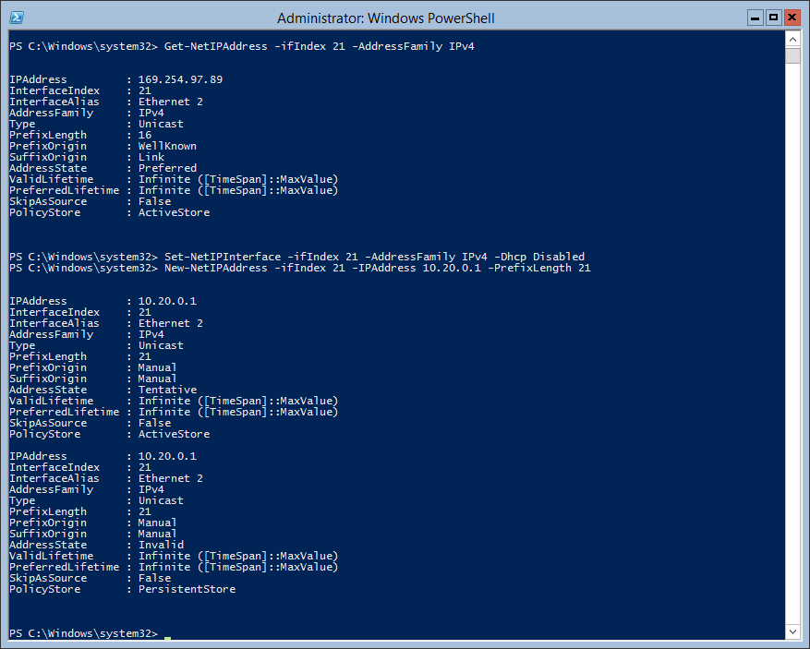The height and width of the screenshot is (649, 810).
Task: Click the 'Invalid' AddressState value
Action: [161, 545]
